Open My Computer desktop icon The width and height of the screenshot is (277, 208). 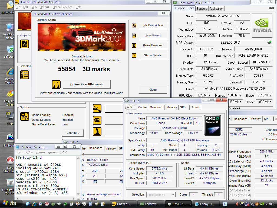point(8,31)
